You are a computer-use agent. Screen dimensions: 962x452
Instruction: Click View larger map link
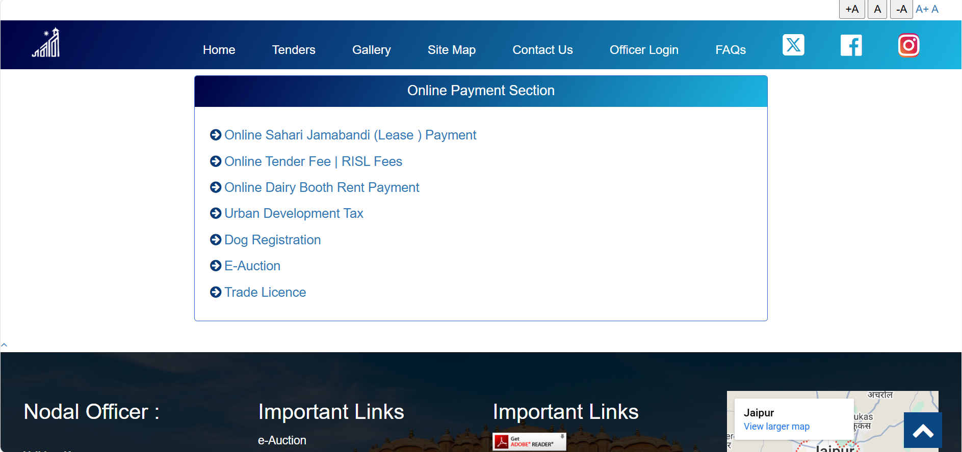coord(776,427)
